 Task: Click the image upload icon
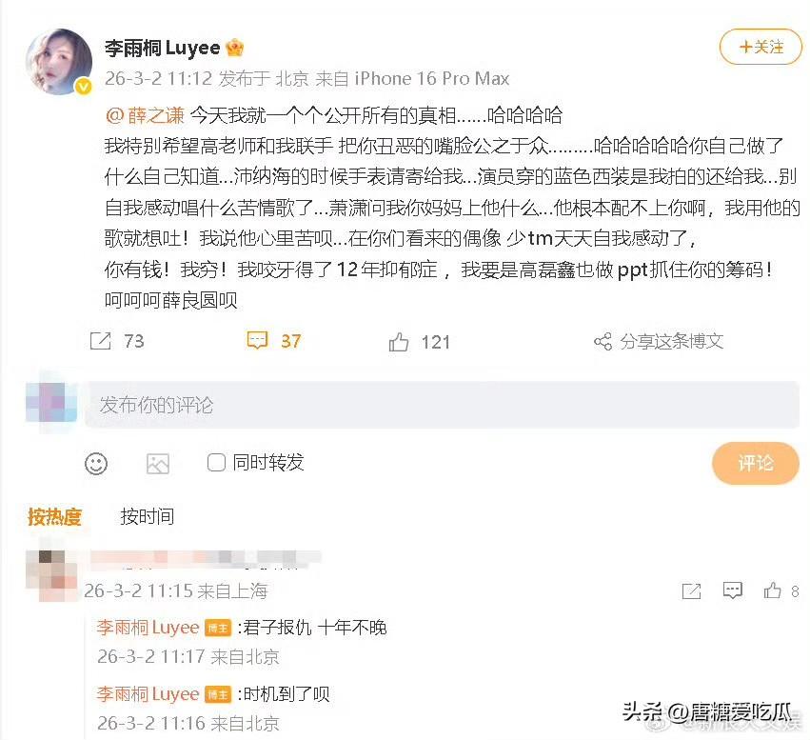pyautogui.click(x=158, y=463)
